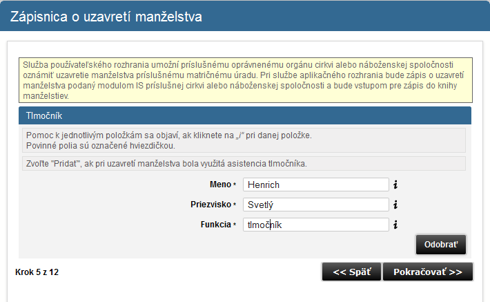The height and width of the screenshot is (302, 490).
Task: Continue with the Pokračovať >> button
Action: point(428,272)
